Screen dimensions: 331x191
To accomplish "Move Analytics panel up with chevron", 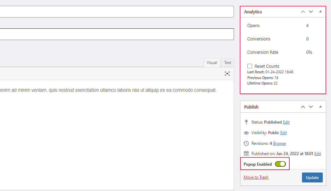I will 303,12.
